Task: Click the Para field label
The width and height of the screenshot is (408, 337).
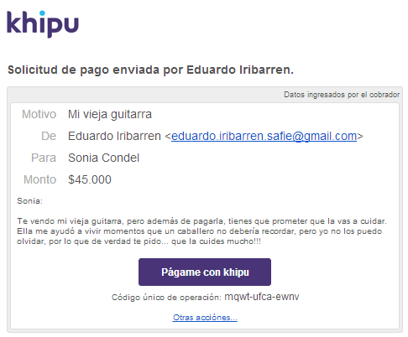Action: 44,158
